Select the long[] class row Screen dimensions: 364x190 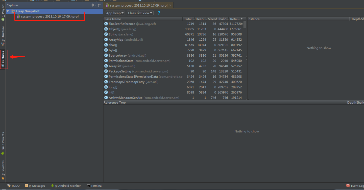coord(173,87)
